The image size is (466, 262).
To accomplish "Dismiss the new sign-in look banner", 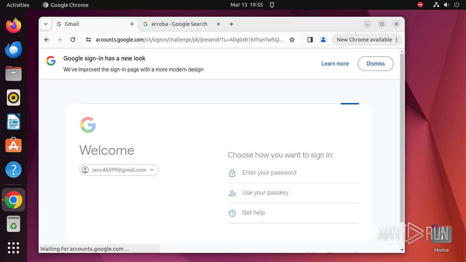I will (x=376, y=64).
